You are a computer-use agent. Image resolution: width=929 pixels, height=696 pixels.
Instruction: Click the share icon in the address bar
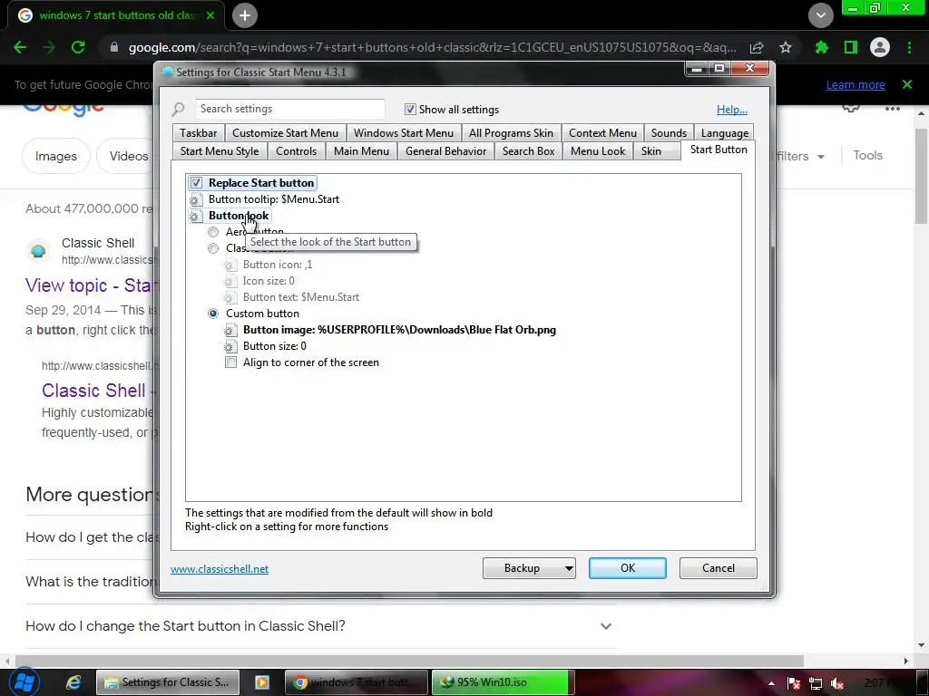tap(757, 47)
